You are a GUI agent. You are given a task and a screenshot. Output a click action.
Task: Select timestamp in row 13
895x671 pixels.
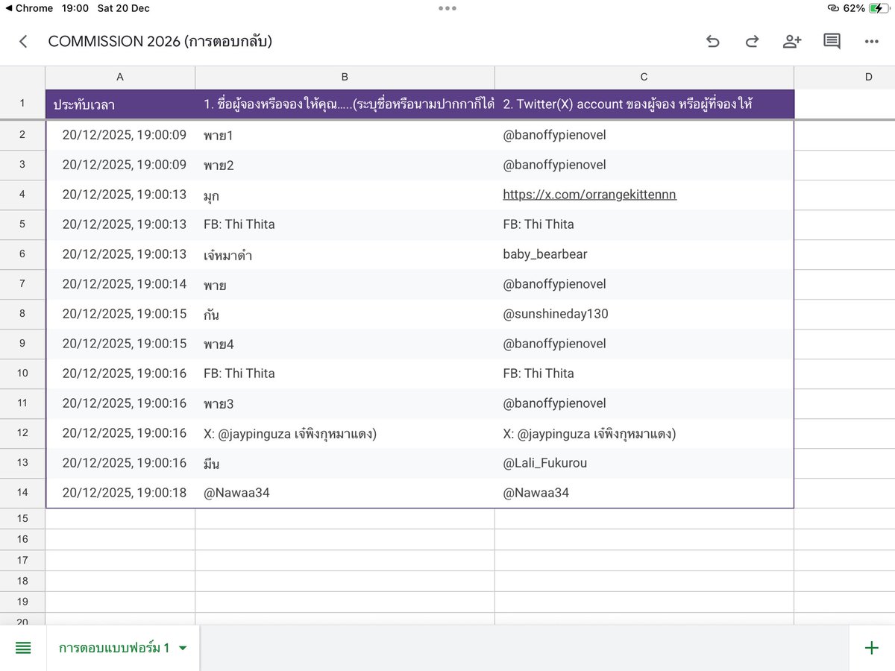tap(120, 463)
